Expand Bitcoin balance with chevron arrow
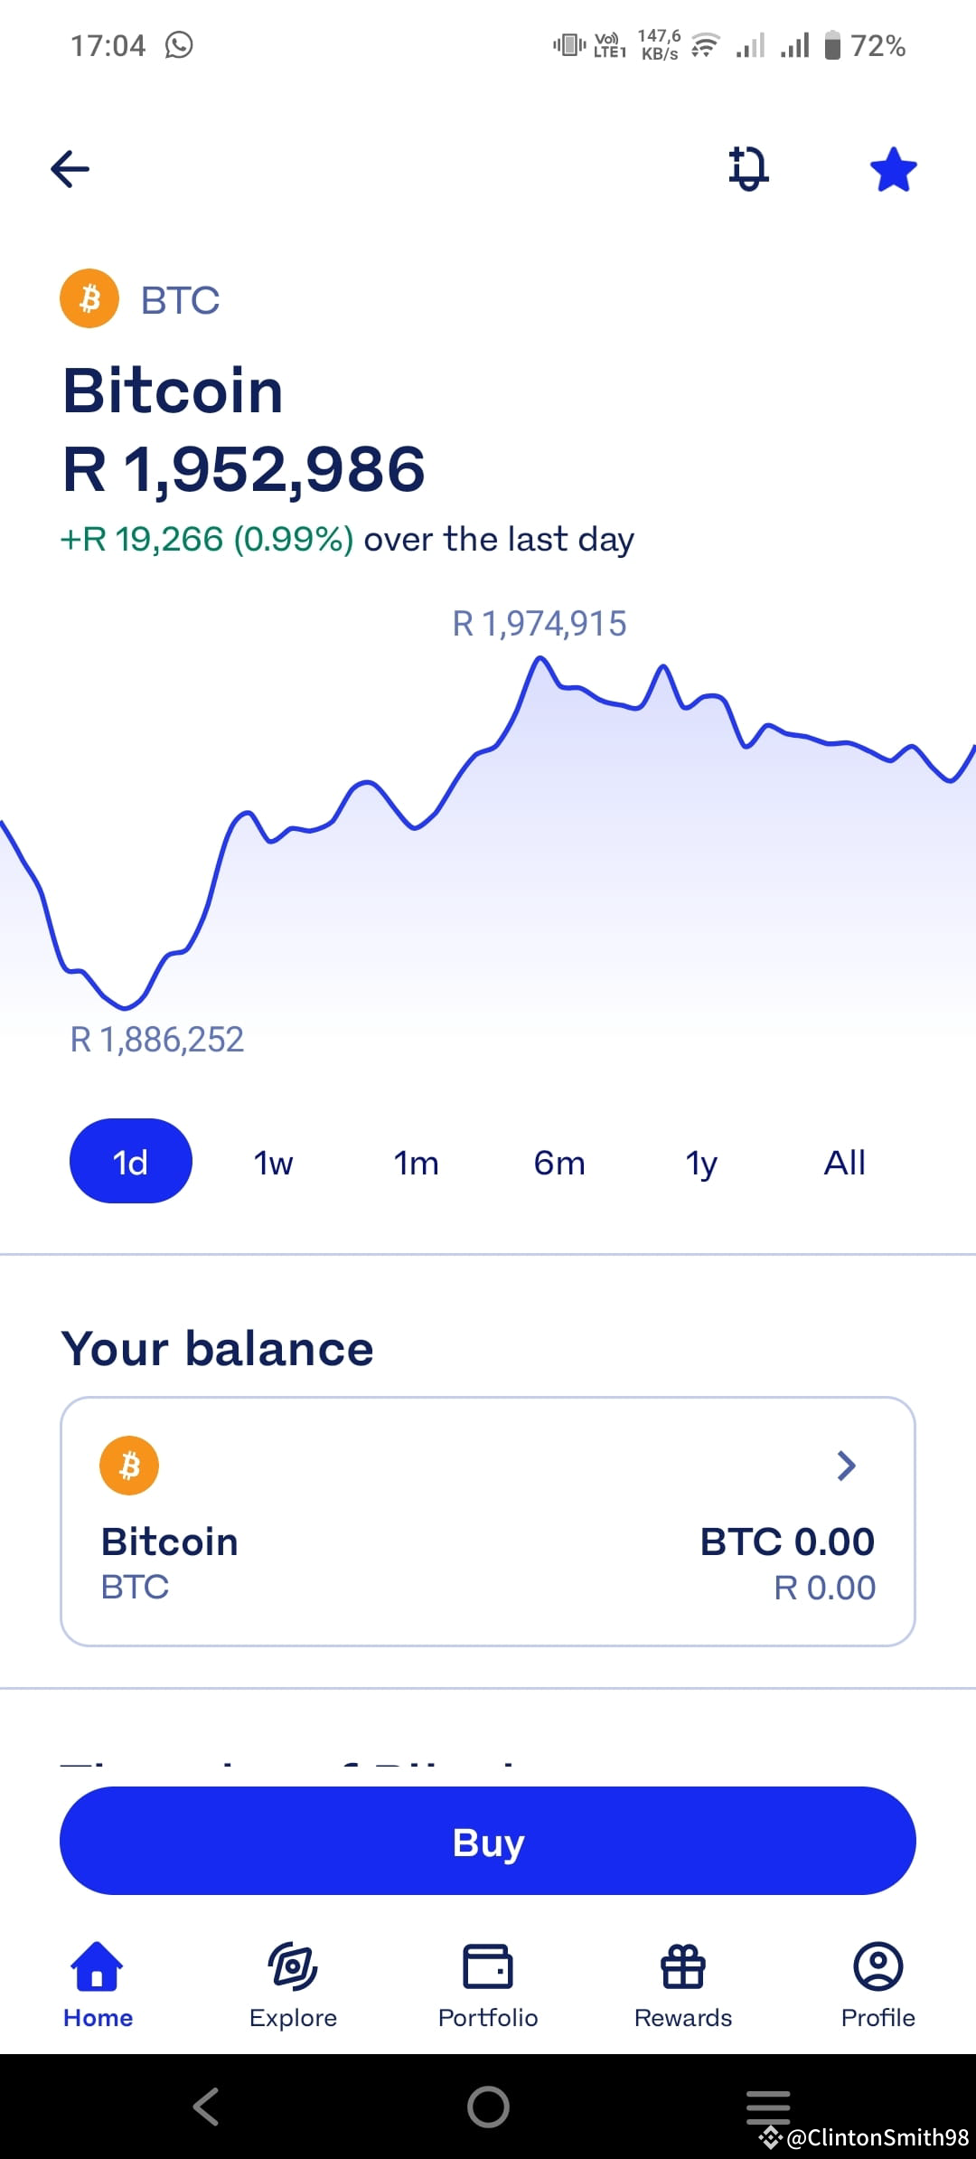The image size is (976, 2159). (x=846, y=1466)
